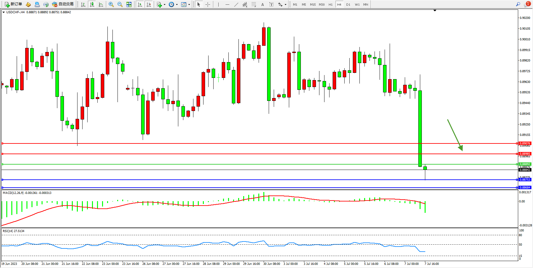Toggle AutoTrading (自动交易) button
This screenshot has height=268, width=533.
point(63,4)
